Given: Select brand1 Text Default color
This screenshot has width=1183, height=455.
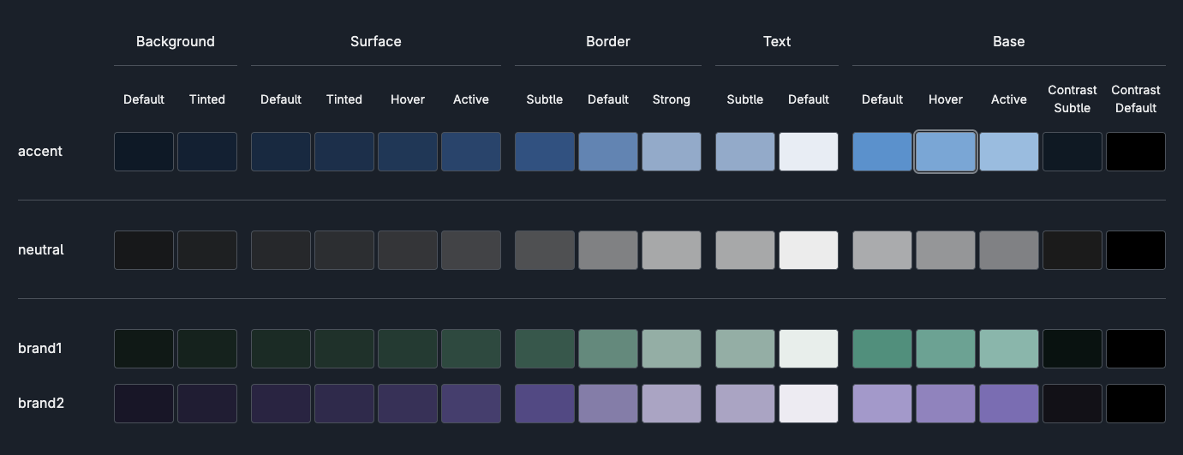Looking at the screenshot, I should [x=809, y=349].
